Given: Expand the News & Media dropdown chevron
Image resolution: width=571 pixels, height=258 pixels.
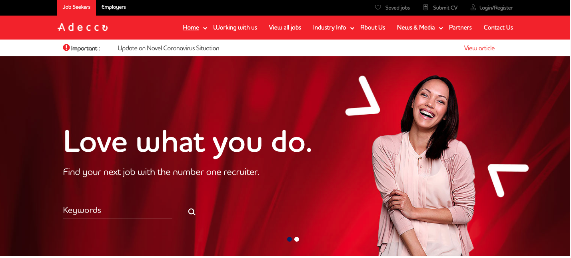Looking at the screenshot, I should click(x=441, y=28).
